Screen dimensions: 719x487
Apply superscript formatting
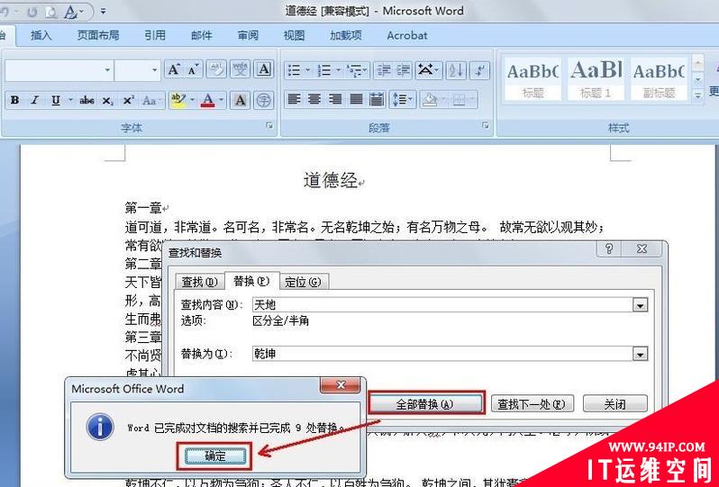(128, 100)
